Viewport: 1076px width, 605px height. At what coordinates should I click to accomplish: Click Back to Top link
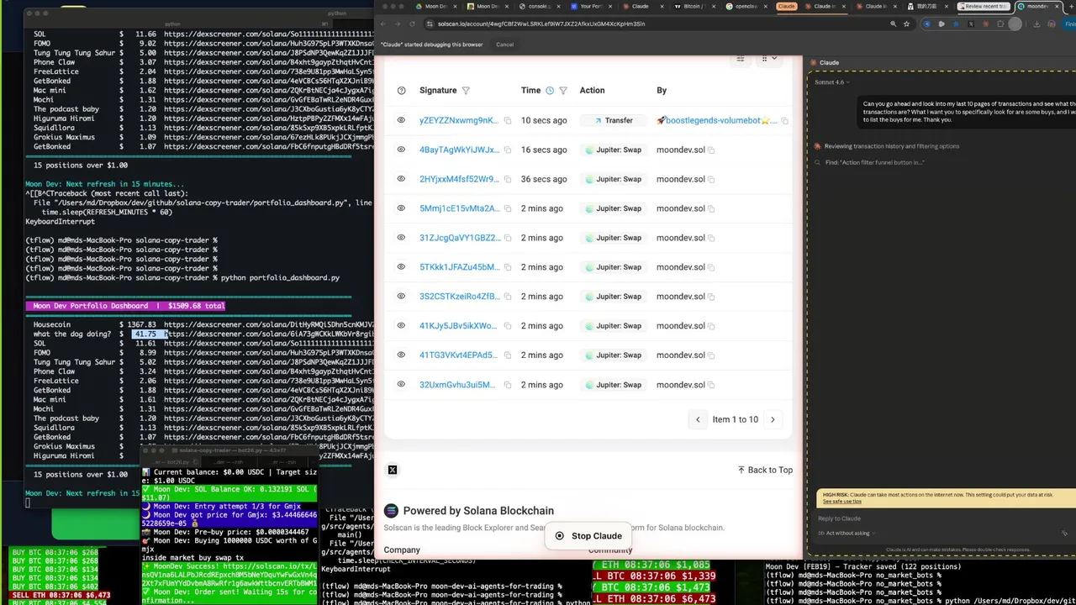point(765,470)
